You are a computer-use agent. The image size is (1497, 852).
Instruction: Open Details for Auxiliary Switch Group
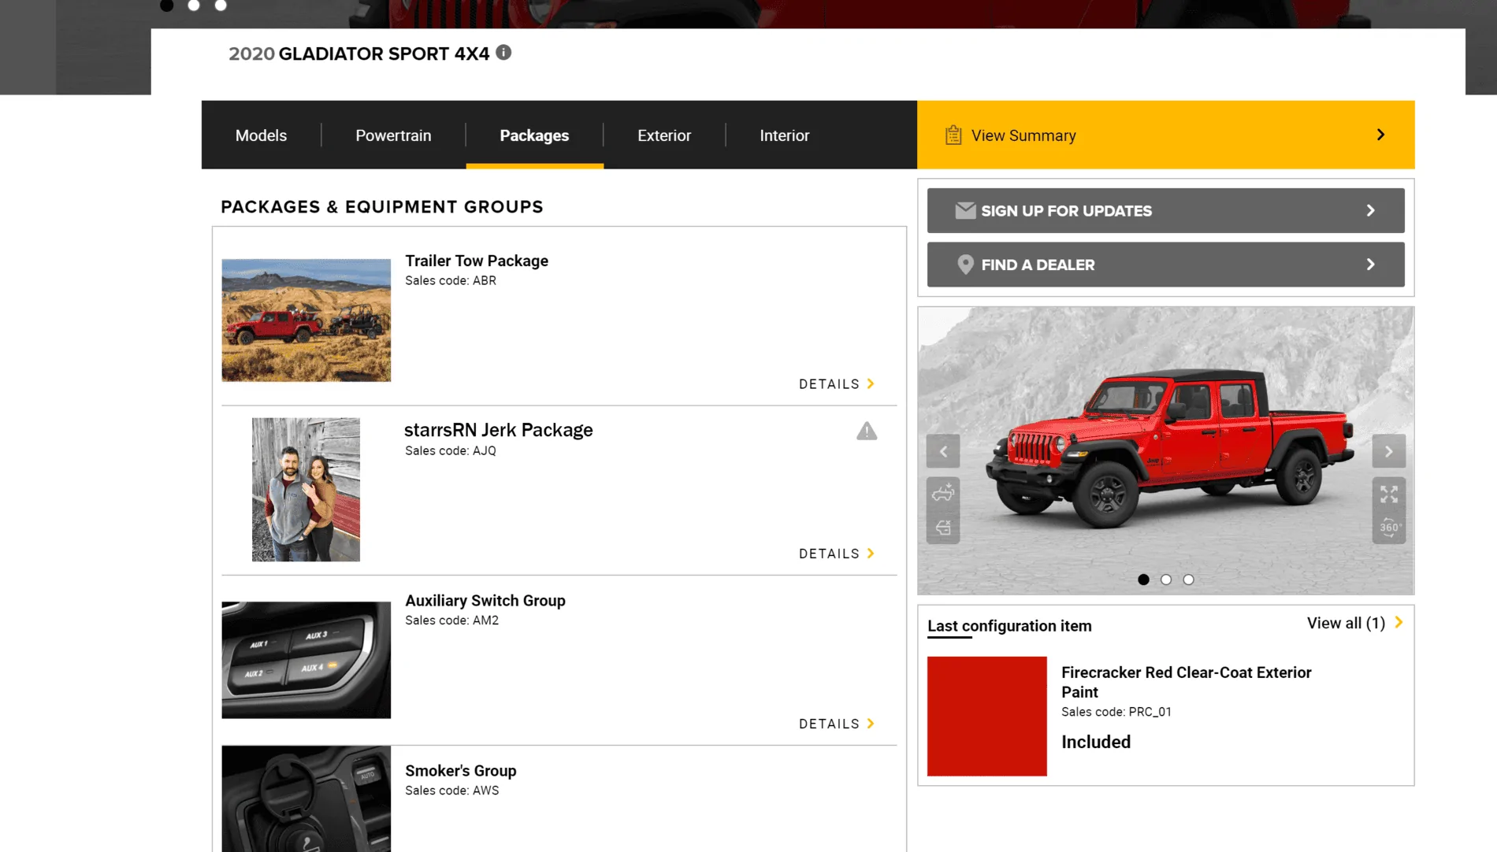[837, 724]
